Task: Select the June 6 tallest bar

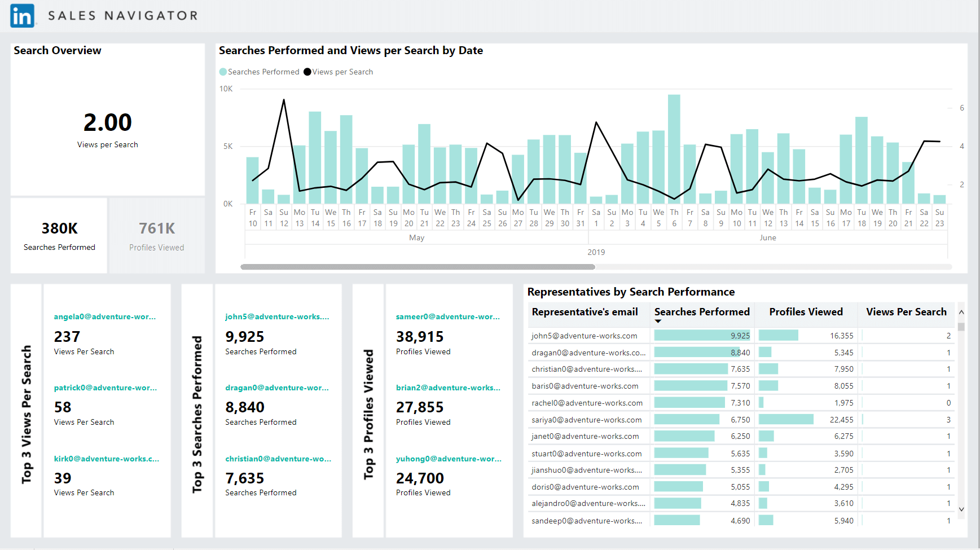Action: (x=674, y=149)
